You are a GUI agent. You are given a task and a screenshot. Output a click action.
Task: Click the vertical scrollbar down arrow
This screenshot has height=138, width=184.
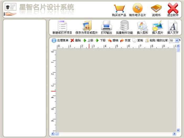tap(178, 130)
